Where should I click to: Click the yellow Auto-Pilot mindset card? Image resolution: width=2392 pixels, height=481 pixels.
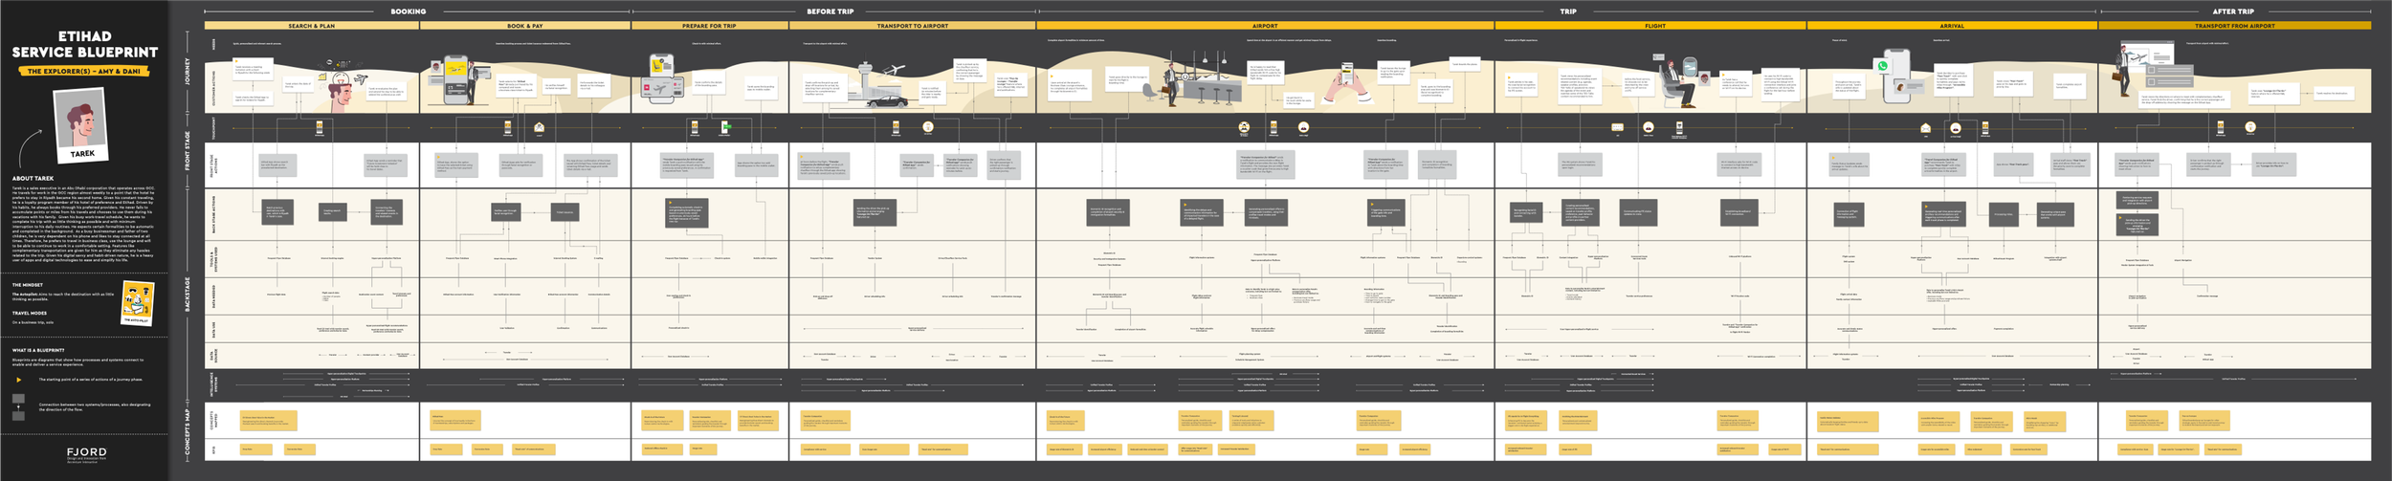(x=138, y=303)
